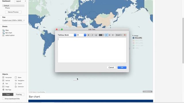Click the red X clear formatting icon
Image resolution: width=184 pixels, height=103 pixels.
tap(125, 35)
